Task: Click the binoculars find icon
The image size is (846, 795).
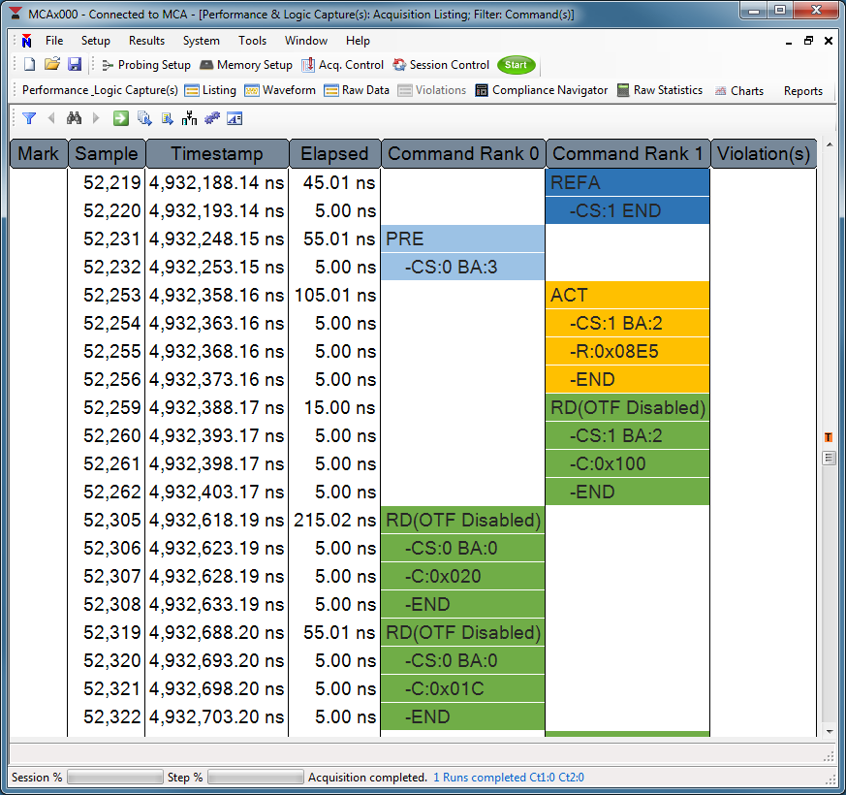Action: tap(74, 118)
